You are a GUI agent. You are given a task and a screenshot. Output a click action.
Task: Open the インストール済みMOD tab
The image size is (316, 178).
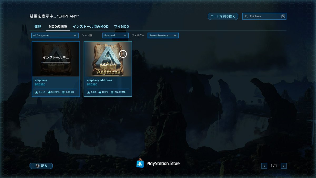(x=91, y=27)
